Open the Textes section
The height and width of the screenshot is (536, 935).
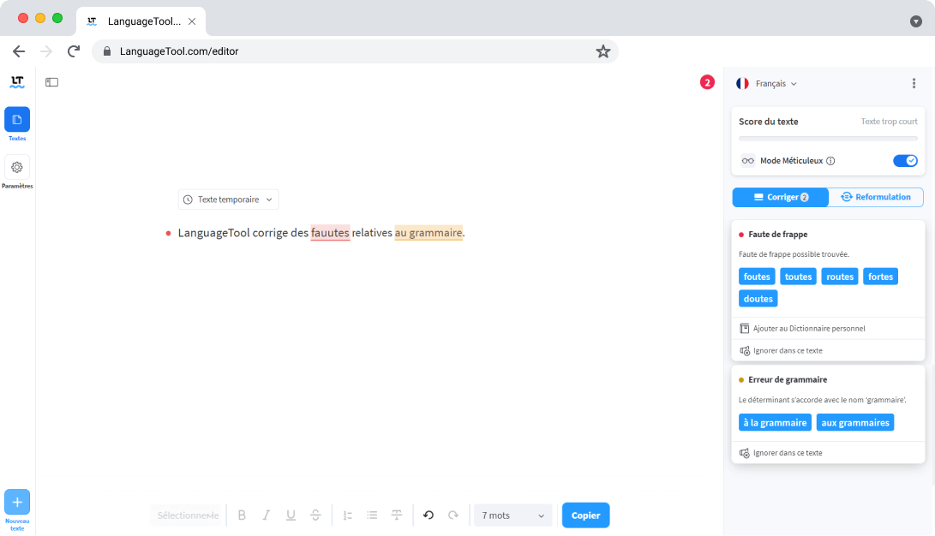click(x=17, y=120)
